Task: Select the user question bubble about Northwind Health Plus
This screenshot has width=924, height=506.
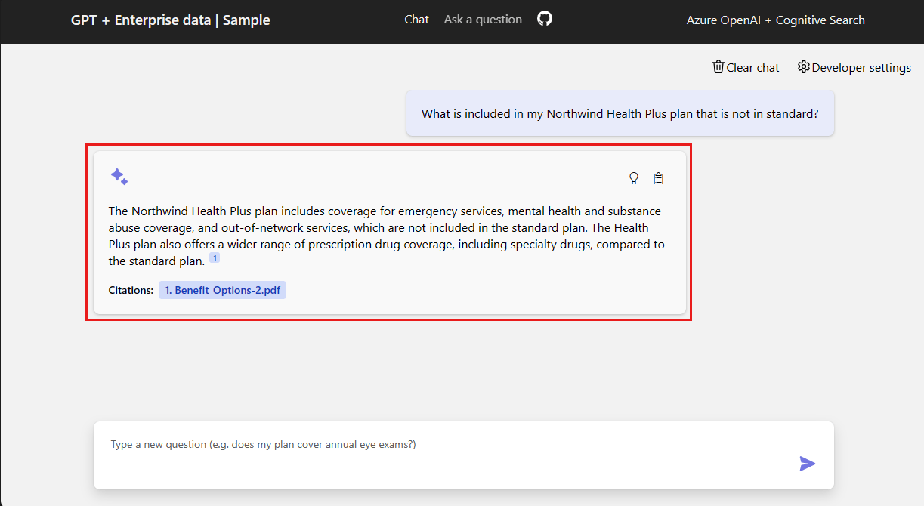Action: [x=620, y=113]
